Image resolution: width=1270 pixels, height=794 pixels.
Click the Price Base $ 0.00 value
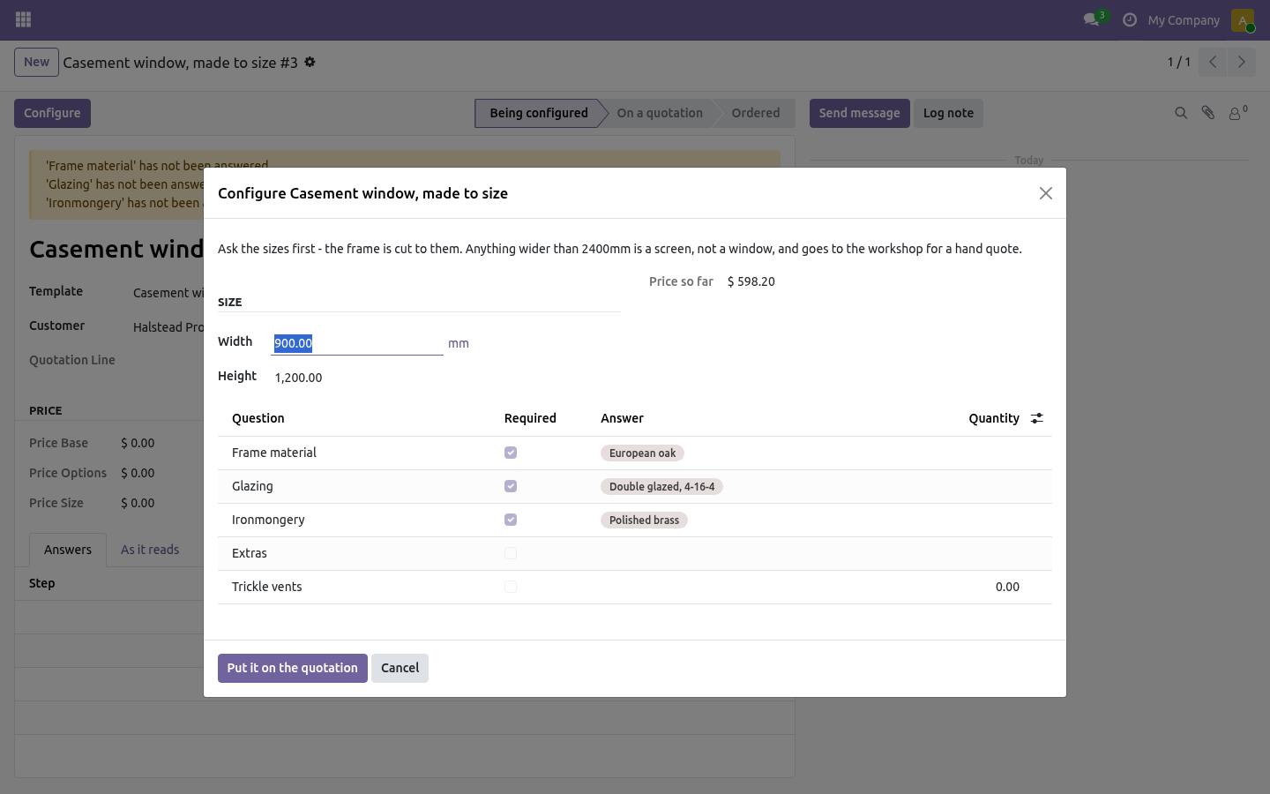[138, 443]
